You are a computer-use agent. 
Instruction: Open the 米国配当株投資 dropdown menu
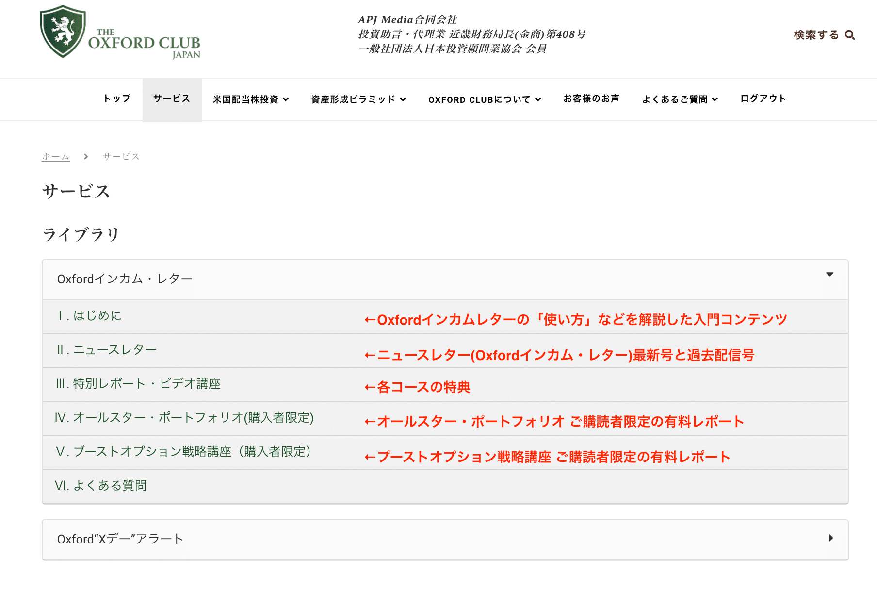(251, 99)
